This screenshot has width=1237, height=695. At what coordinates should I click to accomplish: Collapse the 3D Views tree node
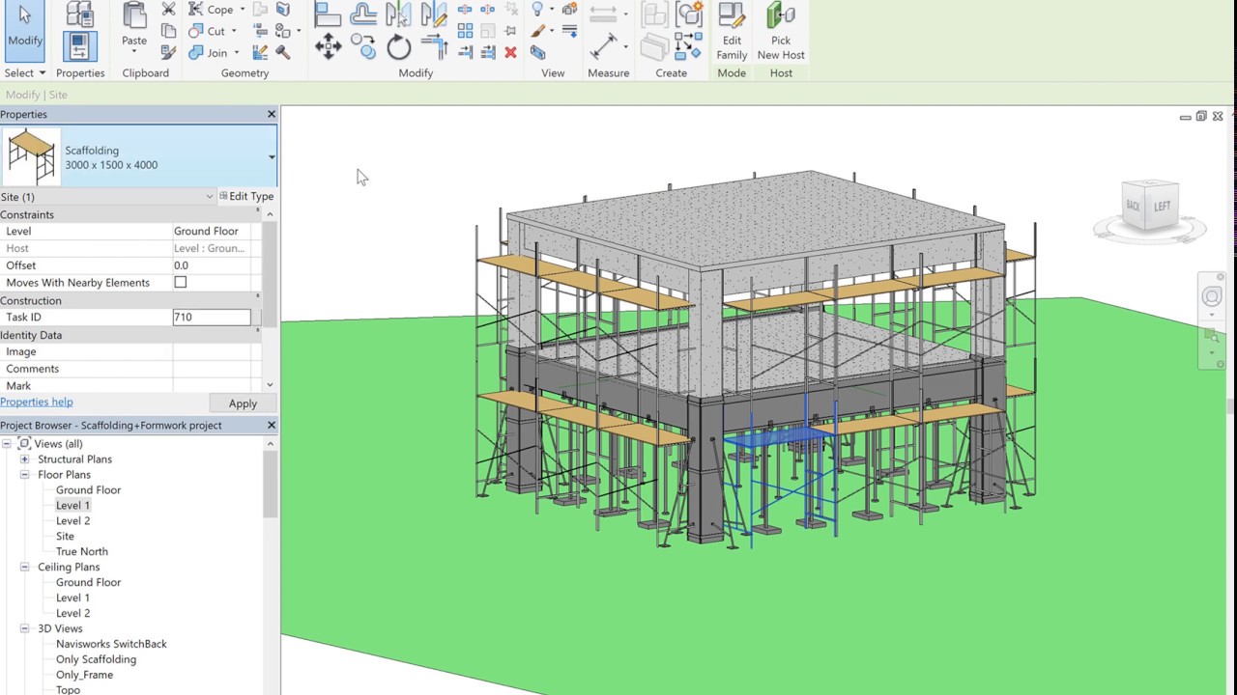tap(24, 629)
